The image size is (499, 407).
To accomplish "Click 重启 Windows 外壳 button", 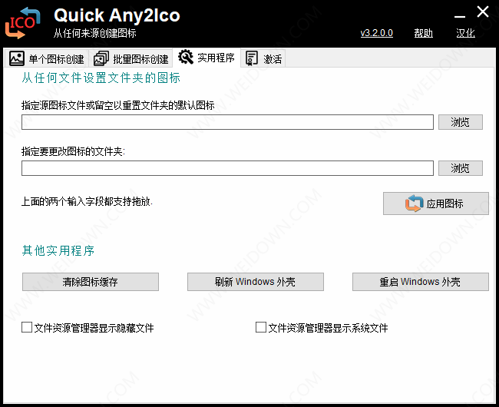I will point(421,282).
